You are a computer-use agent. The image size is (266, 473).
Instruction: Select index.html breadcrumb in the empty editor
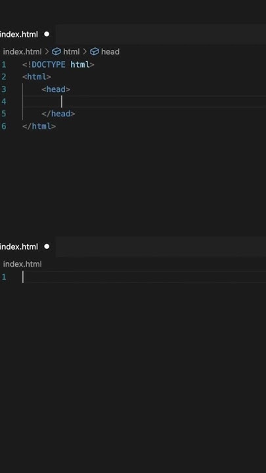(22, 264)
